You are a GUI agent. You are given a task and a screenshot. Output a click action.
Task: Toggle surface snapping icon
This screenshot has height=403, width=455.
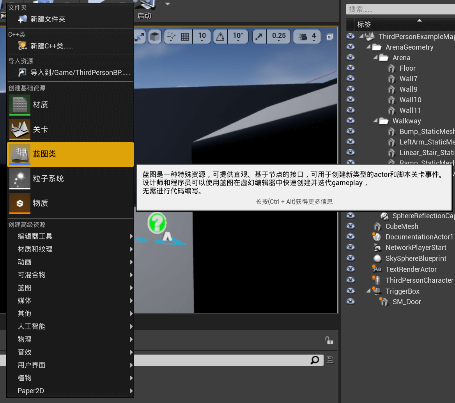[171, 37]
